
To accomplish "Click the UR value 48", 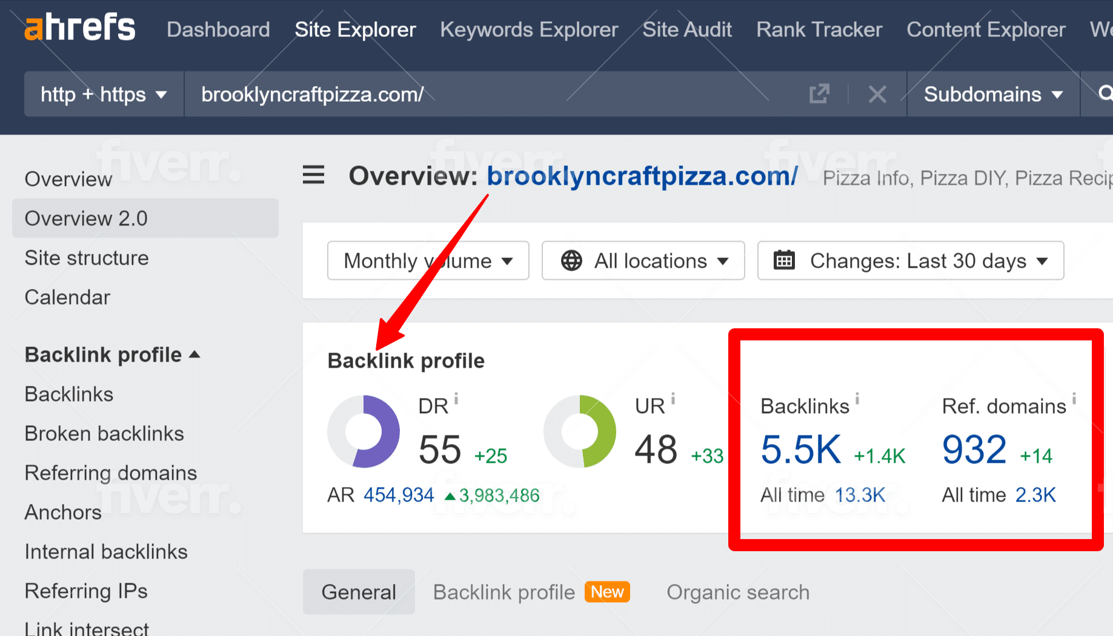I will 656,449.
